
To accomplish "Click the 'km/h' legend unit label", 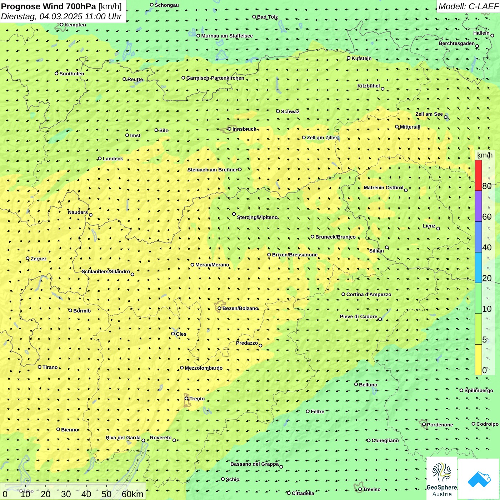I will tap(485, 155).
